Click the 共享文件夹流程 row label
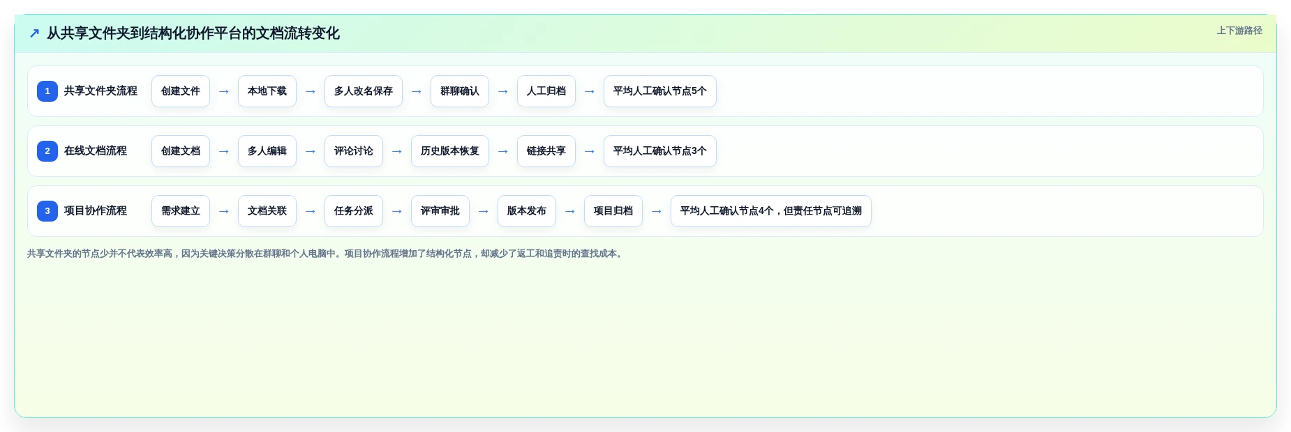Viewport: 1291px width, 432px height. 100,91
